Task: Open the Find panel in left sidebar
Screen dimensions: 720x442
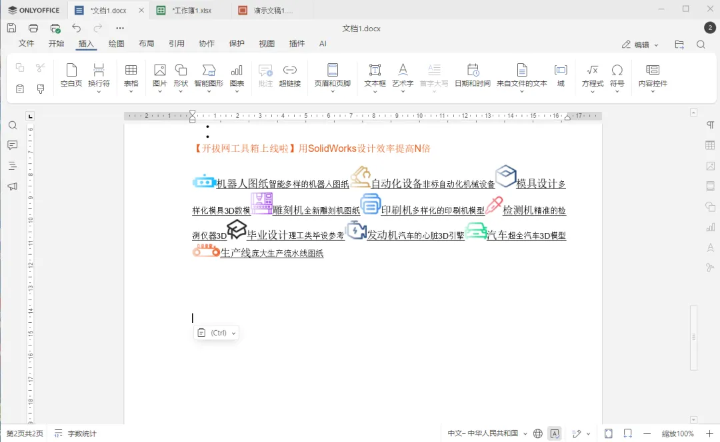Action: (13, 125)
